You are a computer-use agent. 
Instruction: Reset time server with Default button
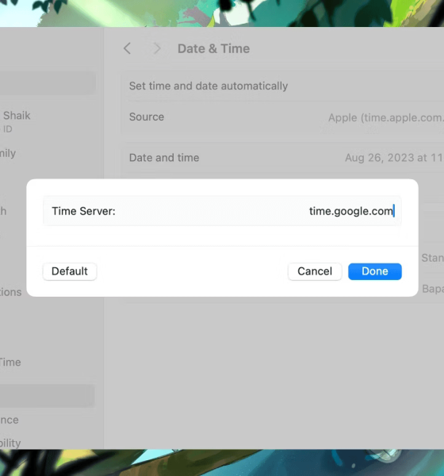pyautogui.click(x=70, y=271)
